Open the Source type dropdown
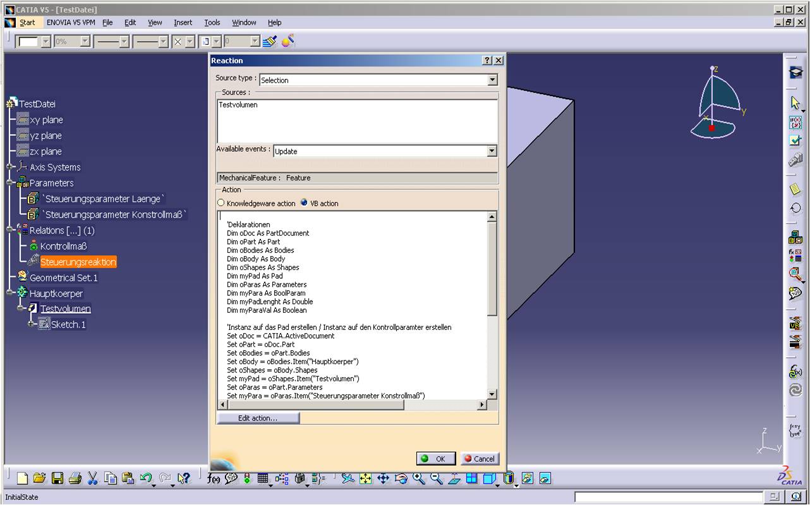810x505 pixels. point(492,80)
